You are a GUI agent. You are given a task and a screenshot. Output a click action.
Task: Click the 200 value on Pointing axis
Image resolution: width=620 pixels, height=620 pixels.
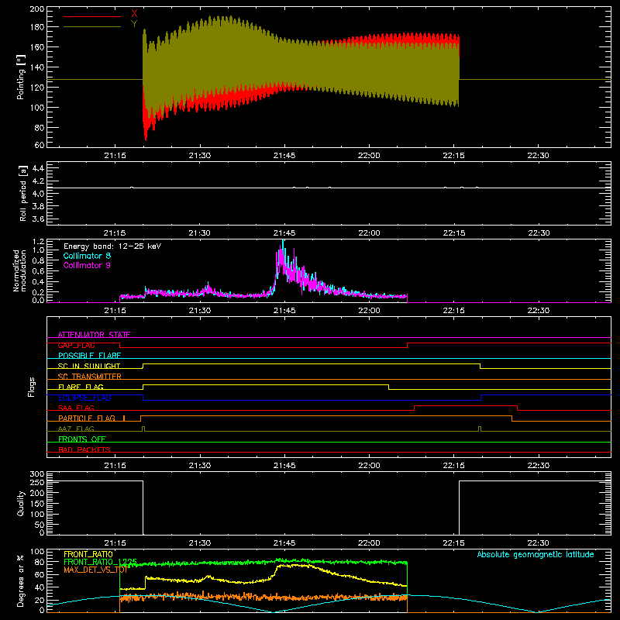click(x=36, y=9)
